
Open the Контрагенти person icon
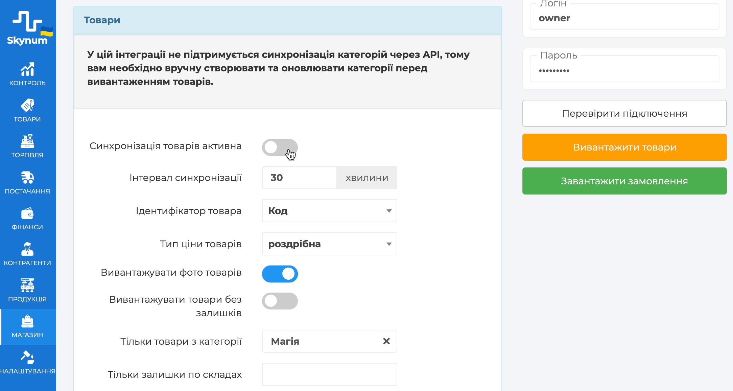27,249
